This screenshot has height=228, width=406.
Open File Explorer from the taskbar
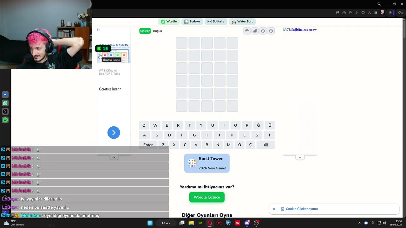coord(191,223)
